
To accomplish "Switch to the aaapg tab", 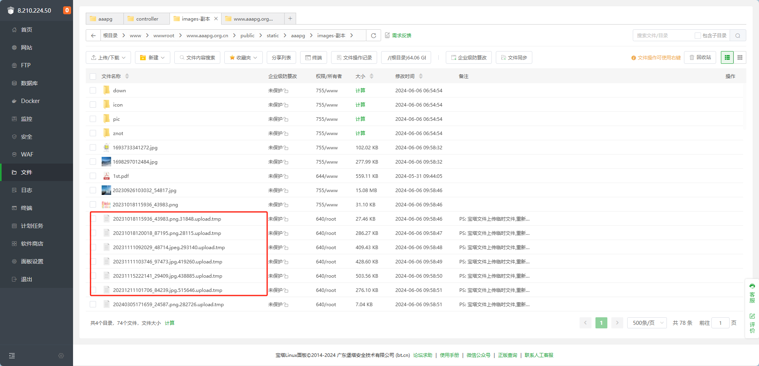I will click(105, 19).
